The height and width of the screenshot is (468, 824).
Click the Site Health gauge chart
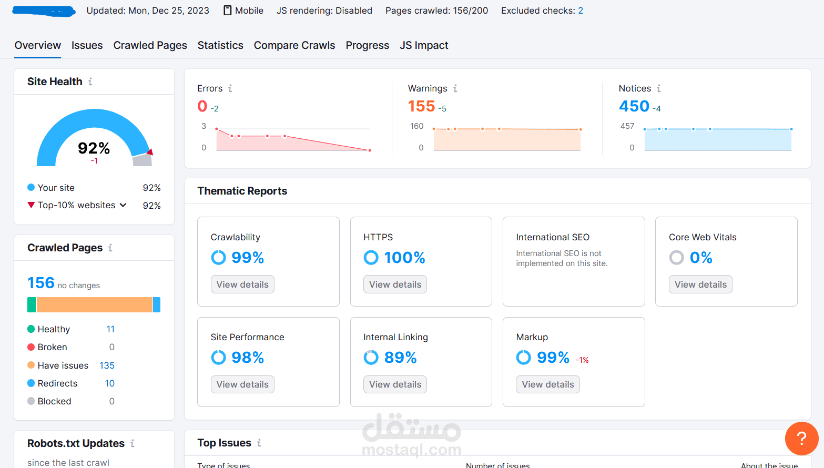coord(94,138)
